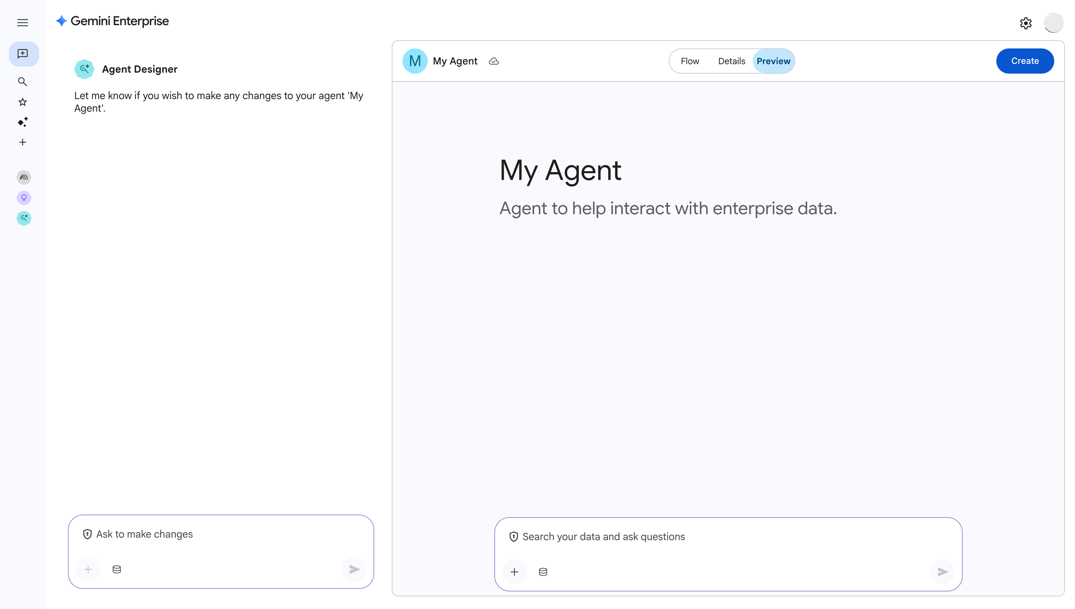The image size is (1075, 609).
Task: Switch to the Details tab
Action: coord(731,61)
